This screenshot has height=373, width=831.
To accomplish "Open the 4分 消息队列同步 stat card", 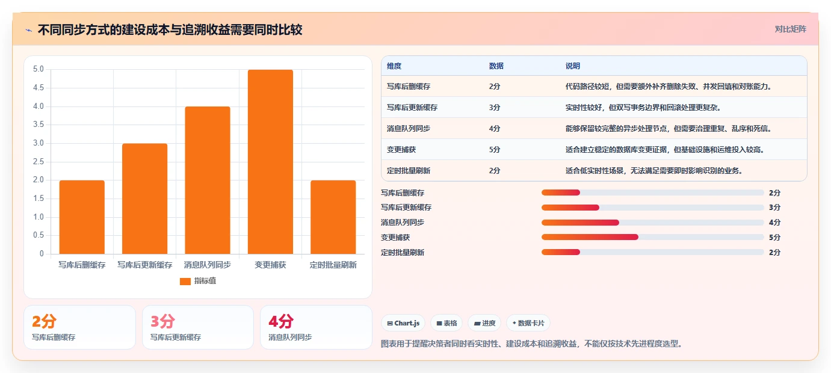I will coord(316,327).
